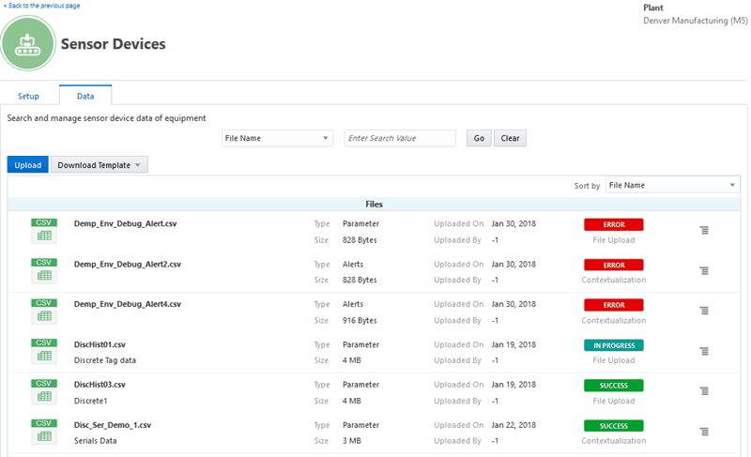The height and width of the screenshot is (457, 751).
Task: Click the Discrete Tag data description
Action: 105,360
